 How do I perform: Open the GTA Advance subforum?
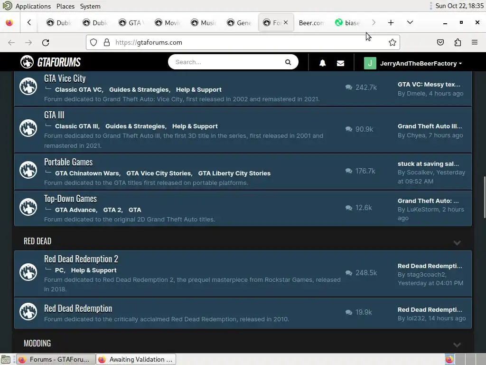click(x=75, y=210)
